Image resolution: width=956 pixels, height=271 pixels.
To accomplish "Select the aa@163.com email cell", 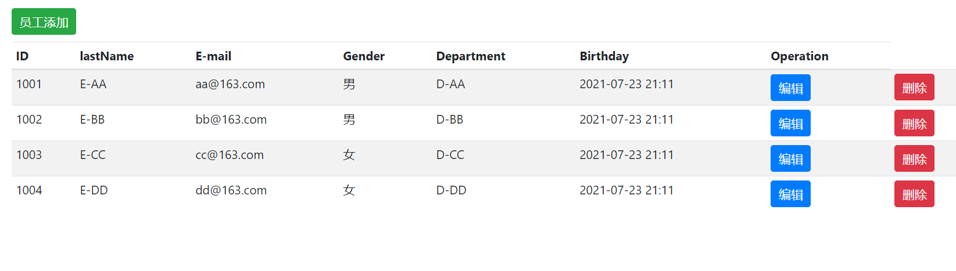I will (x=230, y=84).
